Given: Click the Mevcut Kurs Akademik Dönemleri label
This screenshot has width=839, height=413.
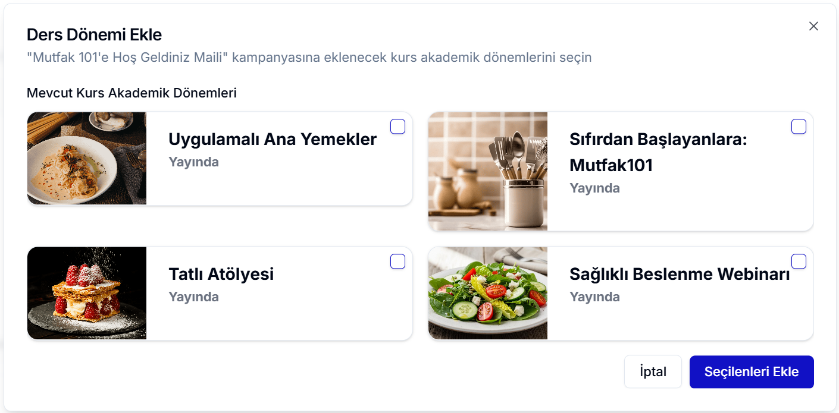Looking at the screenshot, I should point(132,93).
